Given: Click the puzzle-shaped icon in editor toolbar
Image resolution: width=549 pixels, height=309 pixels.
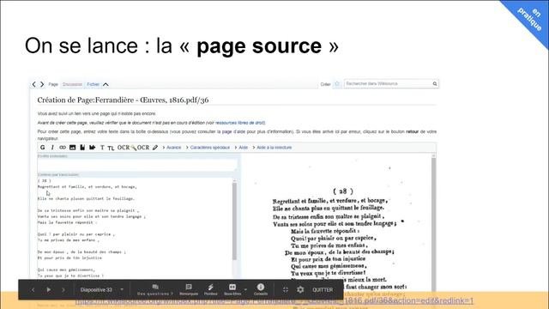Looking at the screenshot, I should pos(92,148).
